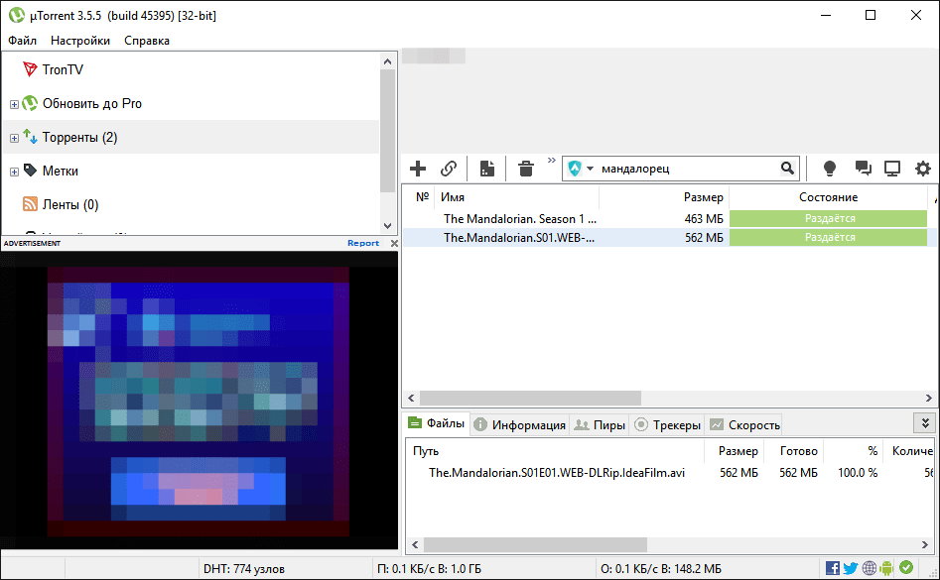This screenshot has width=940, height=580.
Task: Open the Настройки menu
Action: click(x=80, y=41)
